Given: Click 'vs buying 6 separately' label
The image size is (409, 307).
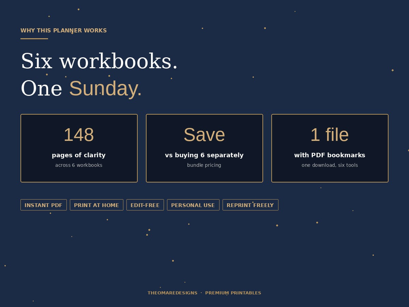Looking at the screenshot, I should (x=204, y=155).
